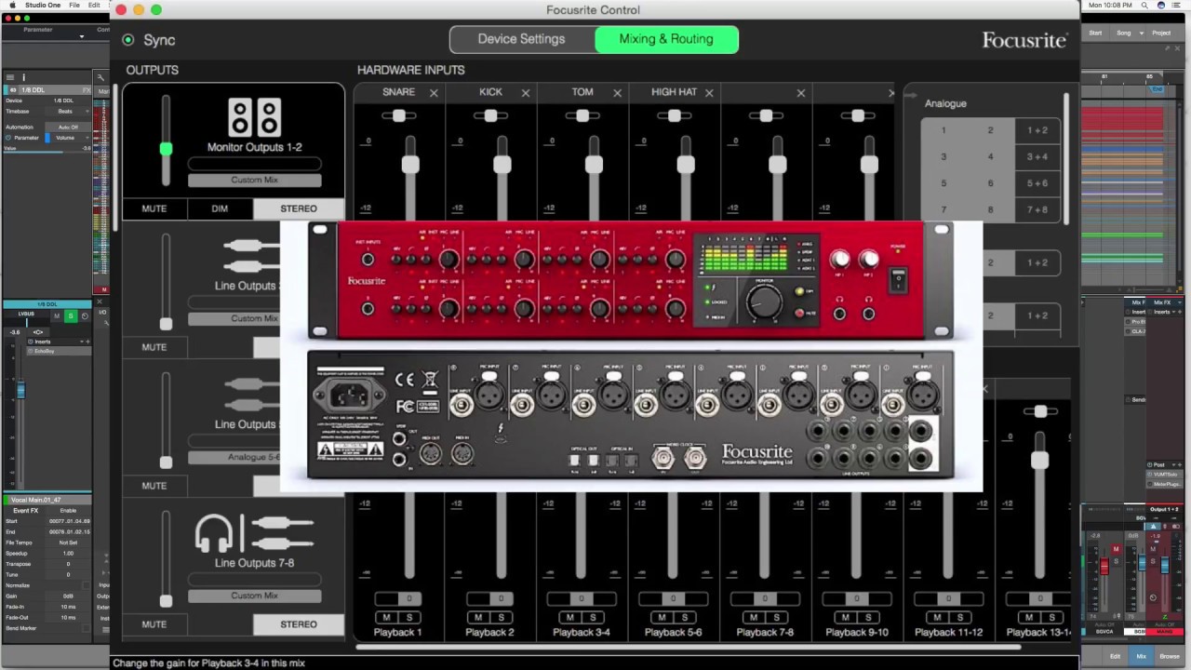Mute the Monitor Outputs 1-2
Image resolution: width=1191 pixels, height=670 pixels.
[154, 208]
